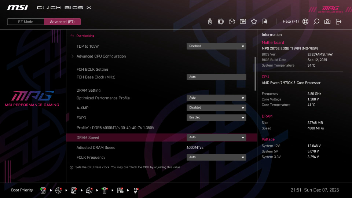352x198 pixels.
Task: Click the settings list vertical scrollbar
Action: [x=255, y=74]
